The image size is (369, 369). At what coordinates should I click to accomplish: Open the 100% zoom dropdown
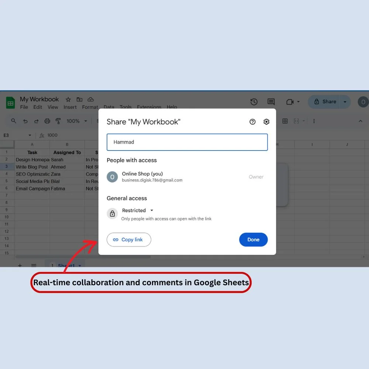pyautogui.click(x=77, y=121)
